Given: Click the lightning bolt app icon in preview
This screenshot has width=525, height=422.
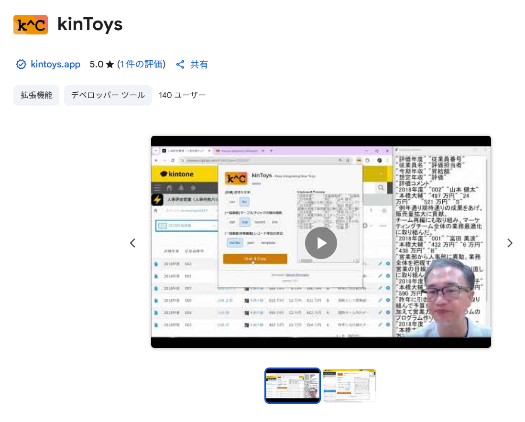Looking at the screenshot, I should click(157, 200).
